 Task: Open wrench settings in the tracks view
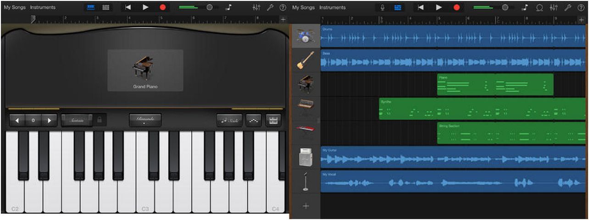click(x=567, y=7)
